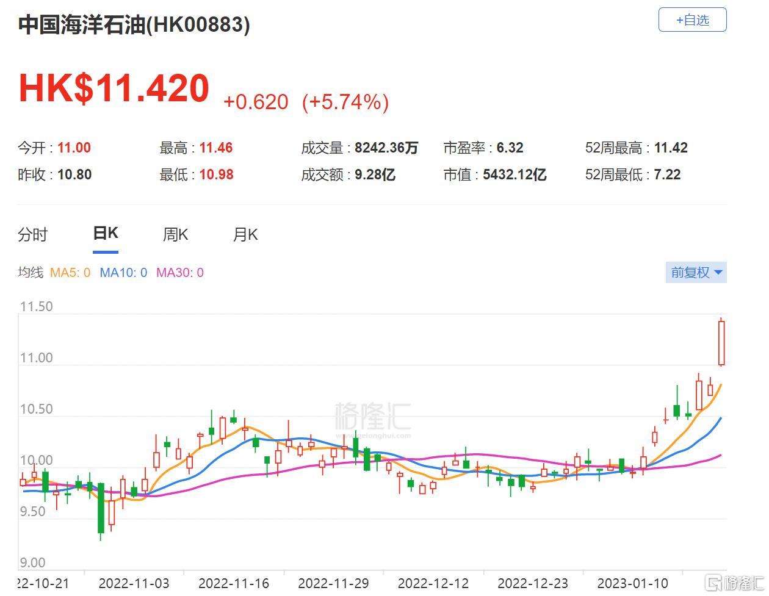Click the 10.50 price axis label

[37, 409]
